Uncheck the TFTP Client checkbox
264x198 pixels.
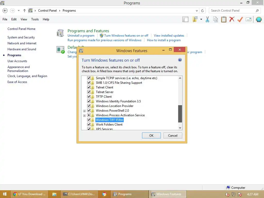(89, 97)
